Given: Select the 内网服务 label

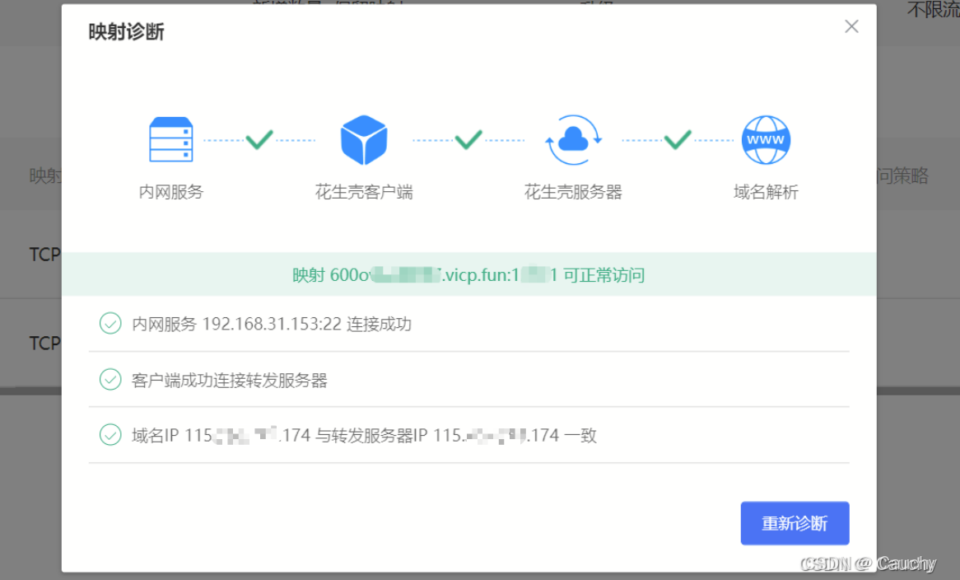Looking at the screenshot, I should tap(170, 192).
